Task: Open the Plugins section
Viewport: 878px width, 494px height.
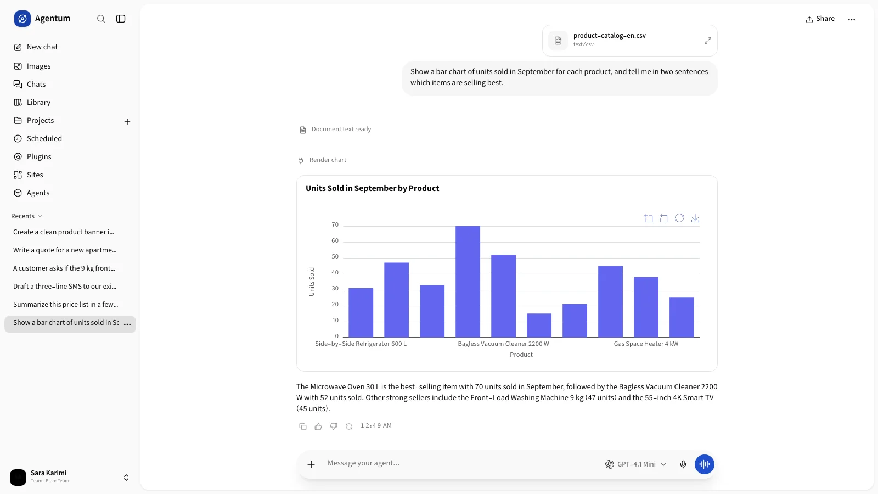Action: tap(70, 156)
